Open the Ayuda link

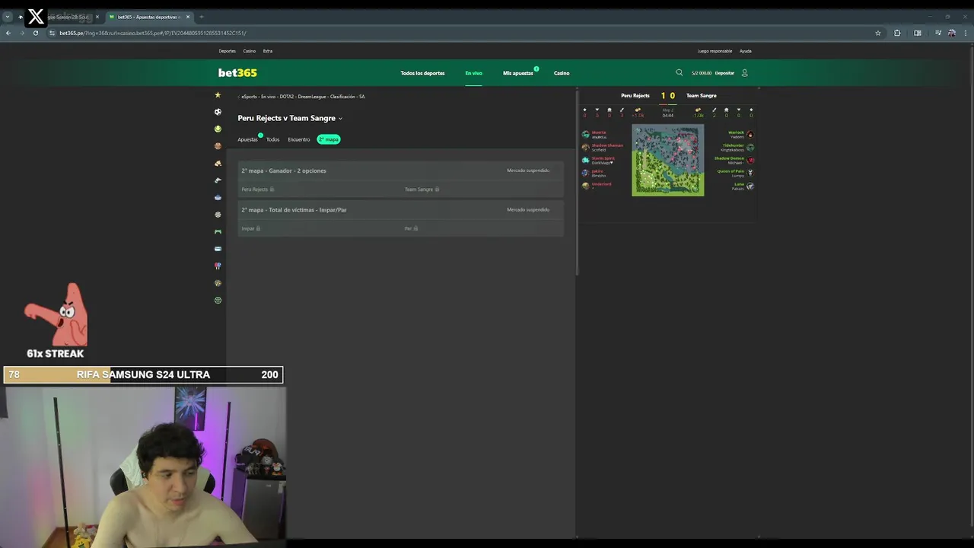(746, 51)
